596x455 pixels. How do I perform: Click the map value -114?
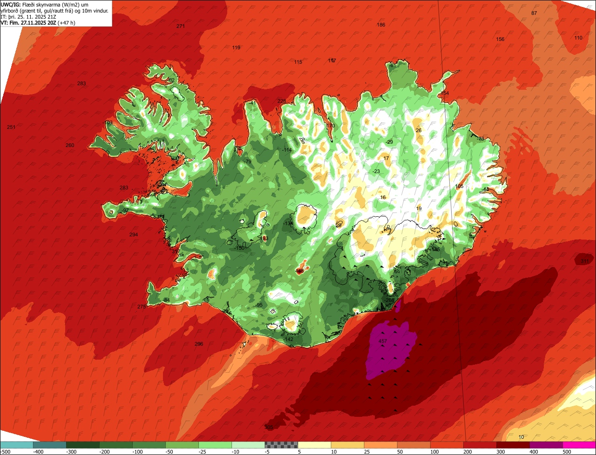tap(287, 150)
